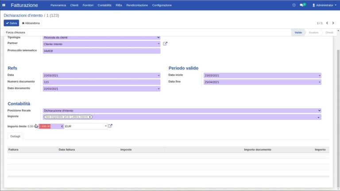Open the Posizione fiscale dropdown
The image size is (340, 191).
pyautogui.click(x=182, y=111)
